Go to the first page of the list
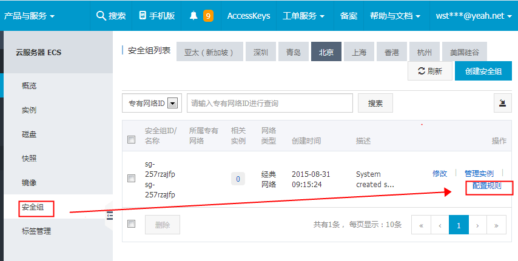 pos(421,225)
